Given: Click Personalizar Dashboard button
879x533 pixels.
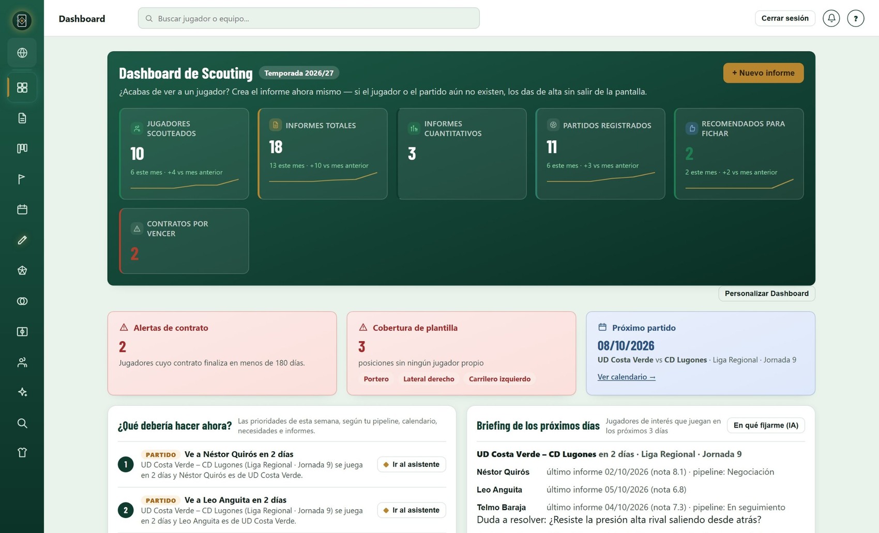Looking at the screenshot, I should [766, 293].
